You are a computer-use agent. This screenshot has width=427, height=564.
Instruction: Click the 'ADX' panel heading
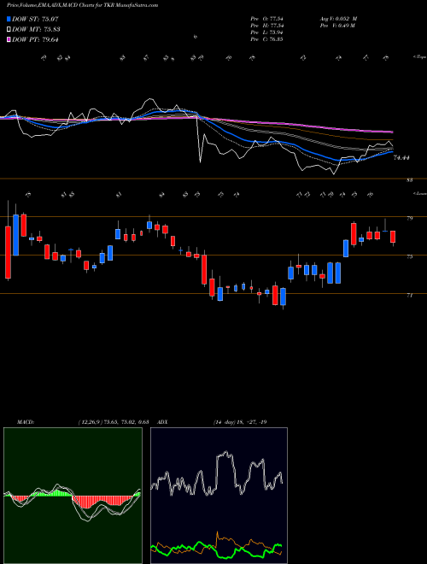tap(163, 422)
